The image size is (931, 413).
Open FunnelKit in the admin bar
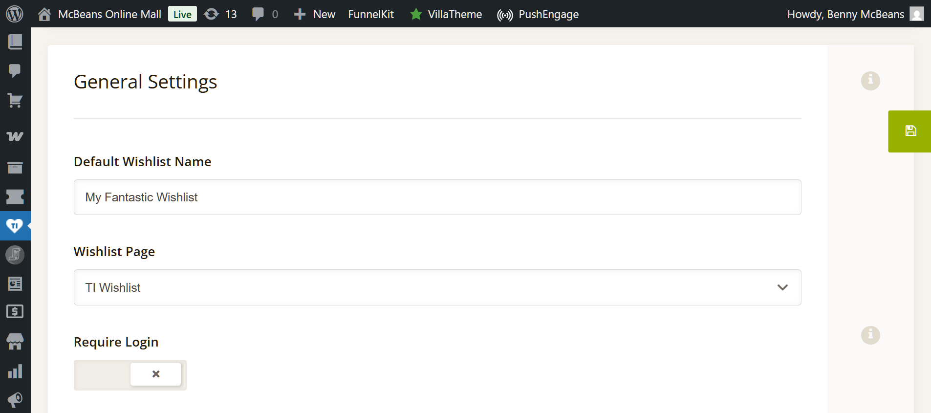click(x=370, y=14)
